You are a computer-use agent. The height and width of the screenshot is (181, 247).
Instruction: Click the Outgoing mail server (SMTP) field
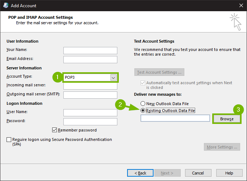(x=90, y=95)
